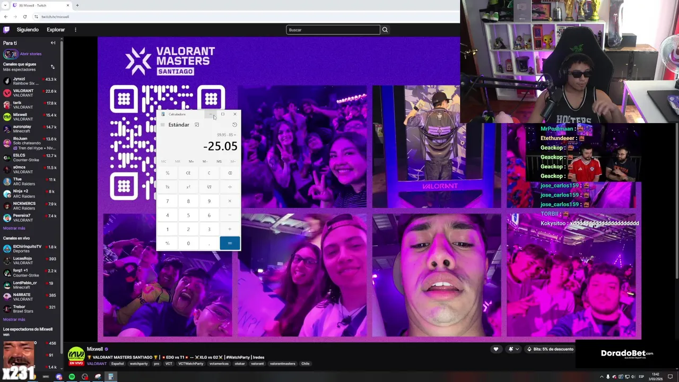Click the number 0 key

188,244
